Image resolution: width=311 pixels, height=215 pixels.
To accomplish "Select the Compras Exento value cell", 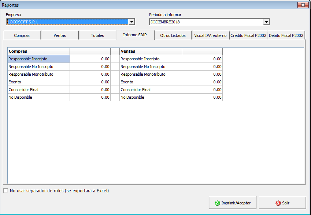I will [90, 82].
